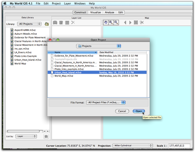
Task: Open the Projection Miller Cylindrical dropdown
Action: click(133, 146)
